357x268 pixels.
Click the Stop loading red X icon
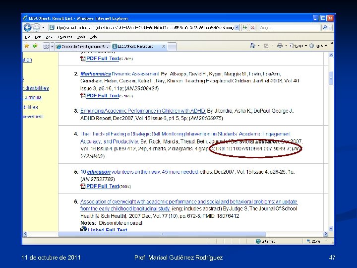click(x=253, y=28)
